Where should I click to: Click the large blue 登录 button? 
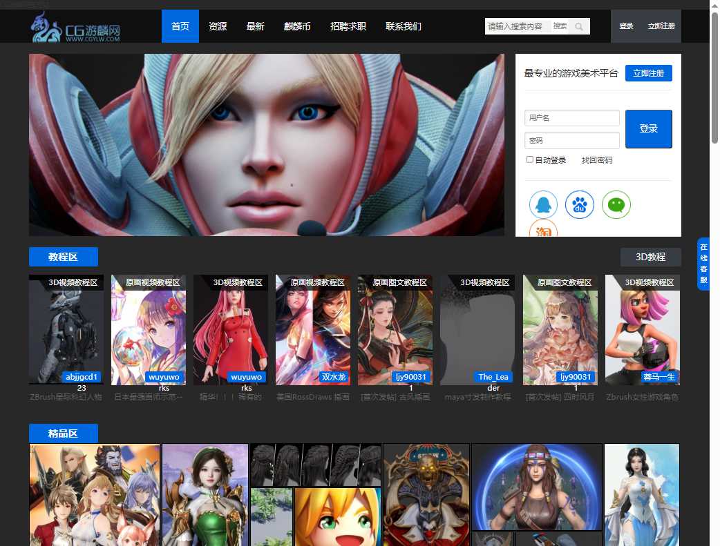pyautogui.click(x=648, y=129)
